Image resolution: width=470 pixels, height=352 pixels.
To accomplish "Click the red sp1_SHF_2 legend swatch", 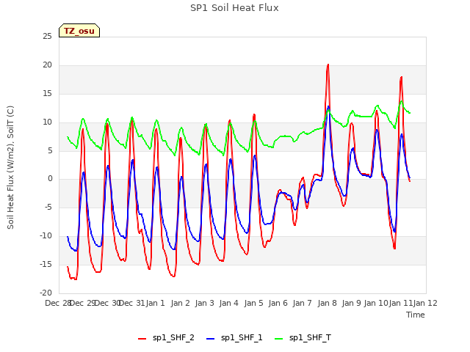I will [x=142, y=339].
